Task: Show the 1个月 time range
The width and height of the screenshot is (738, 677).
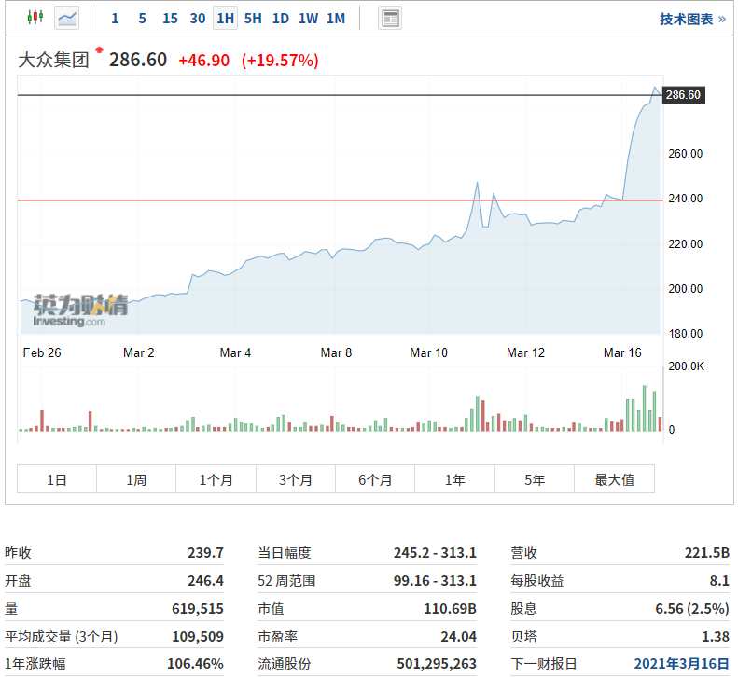Action: click(216, 479)
